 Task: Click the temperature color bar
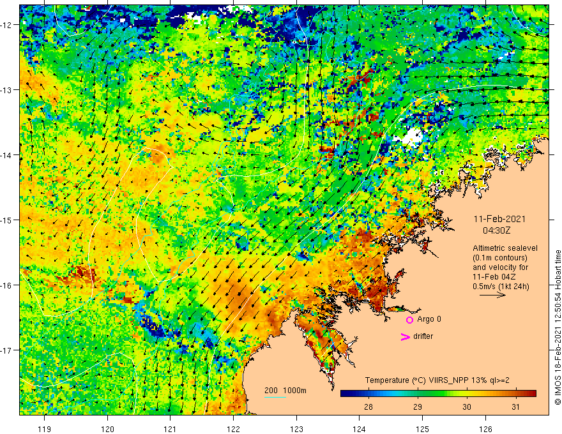pos(438,393)
